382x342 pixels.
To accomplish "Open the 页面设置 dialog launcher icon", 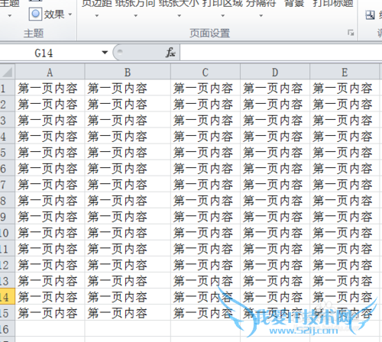I will (351, 33).
